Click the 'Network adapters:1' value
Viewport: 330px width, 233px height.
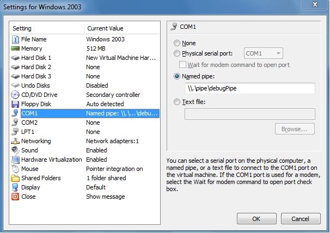(113, 141)
